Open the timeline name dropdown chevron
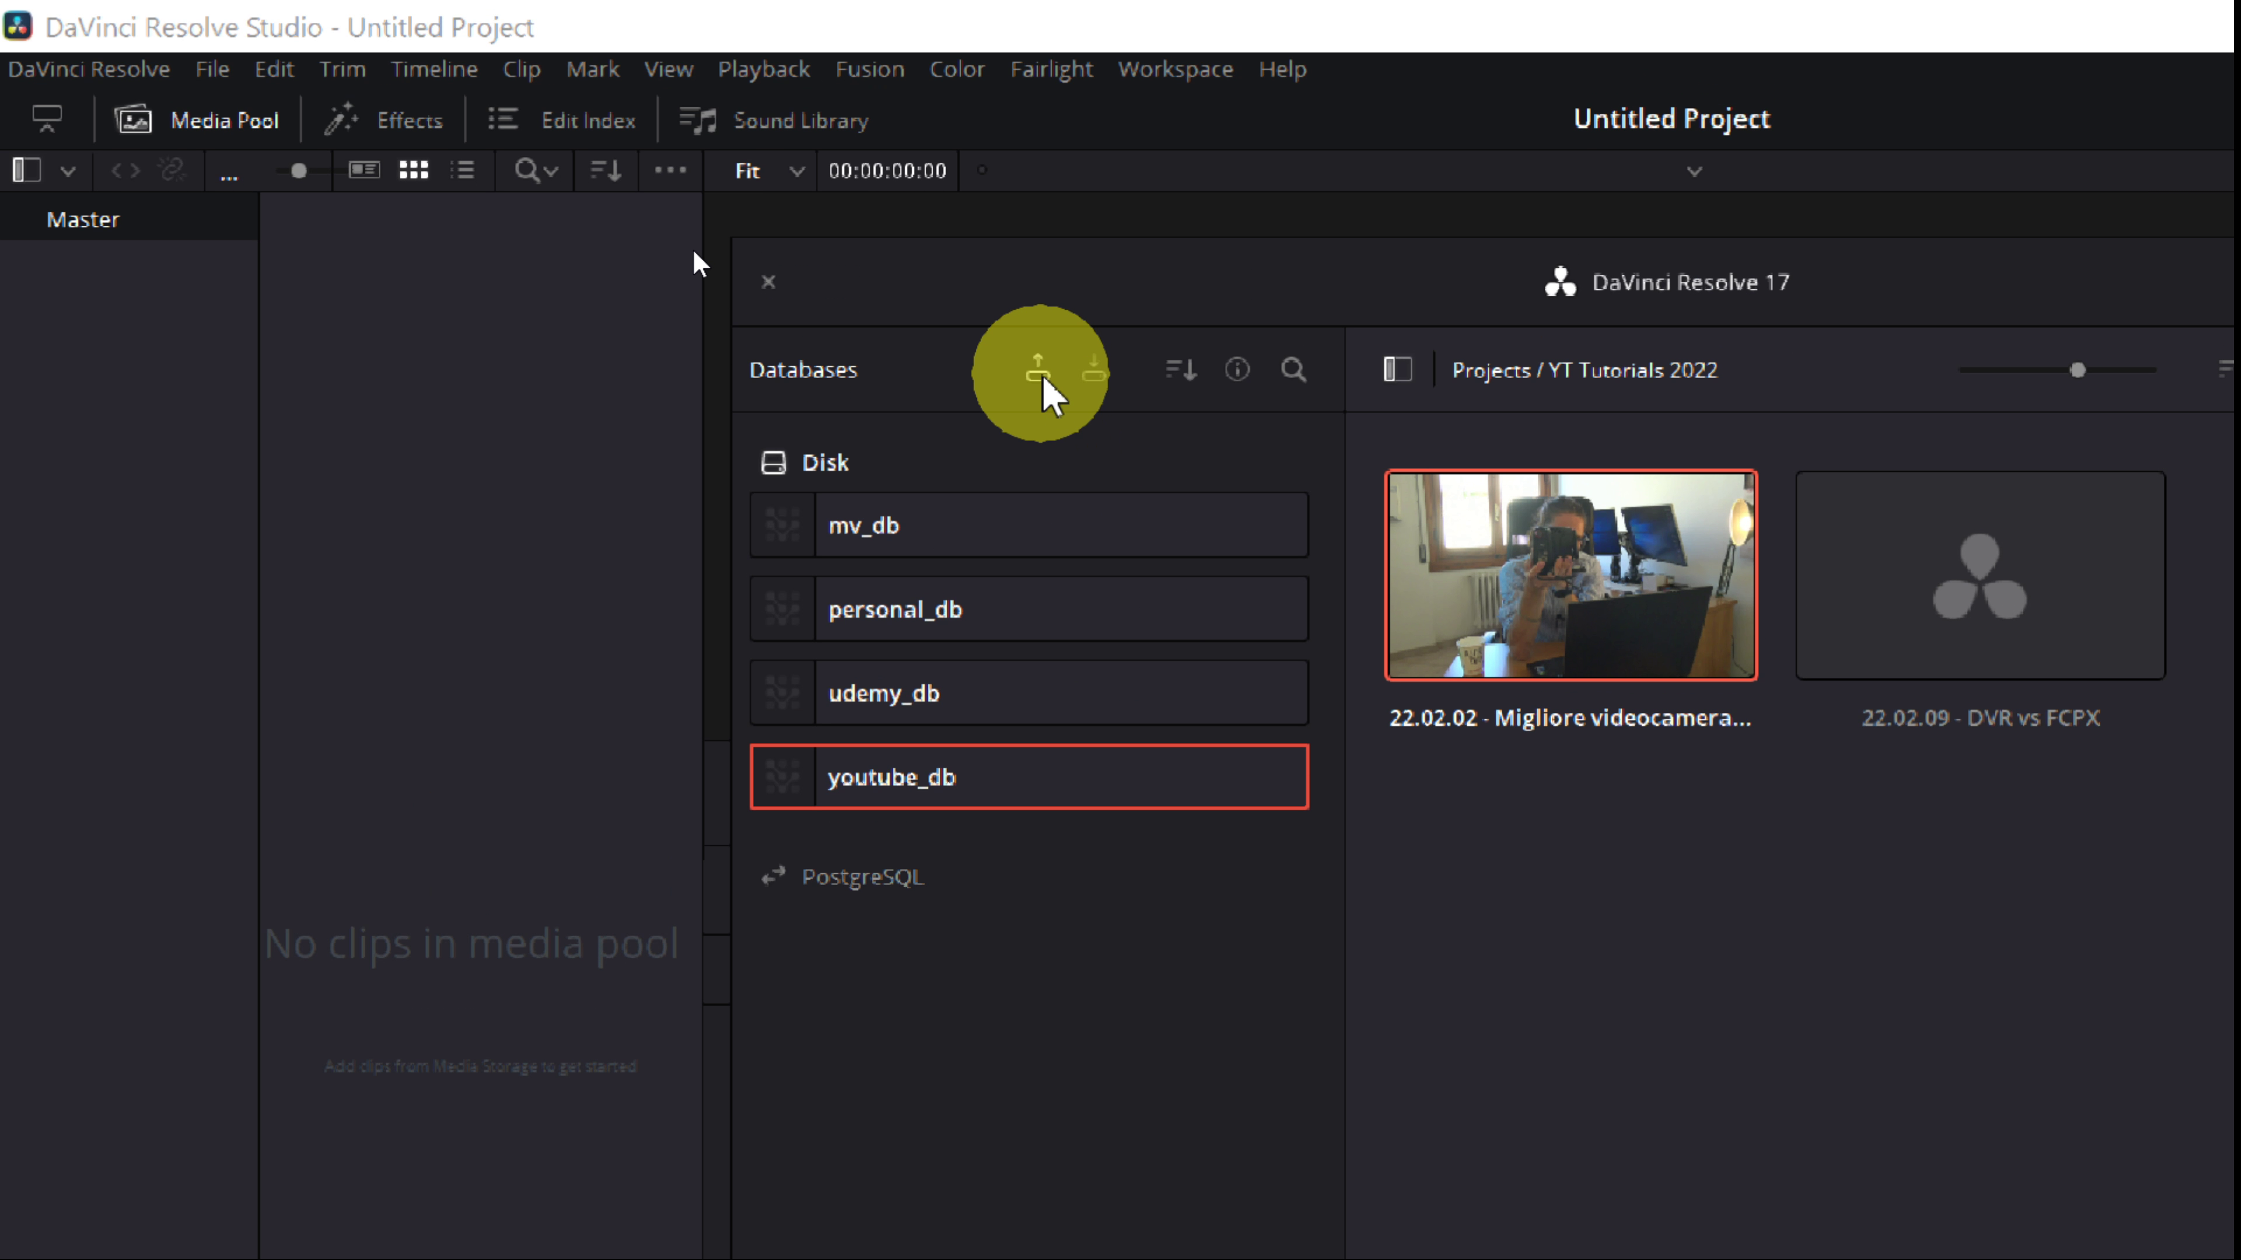Viewport: 2241px width, 1260px height. coord(1694,171)
